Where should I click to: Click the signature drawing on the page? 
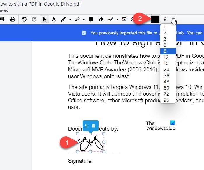91,143
